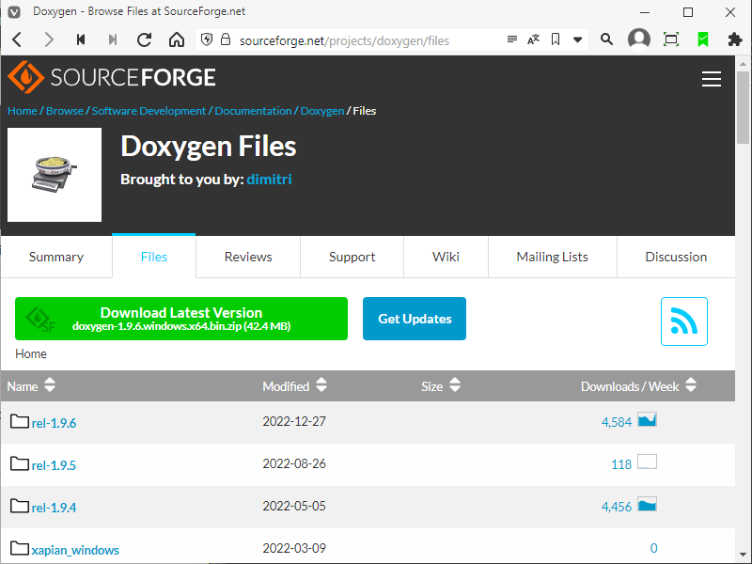Open the xapian_windows folder link

pos(75,550)
